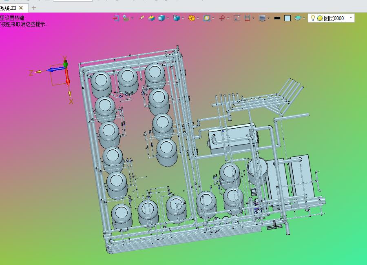Click the dimension measurement icon
The width and height of the screenshot is (367, 265).
click(248, 18)
